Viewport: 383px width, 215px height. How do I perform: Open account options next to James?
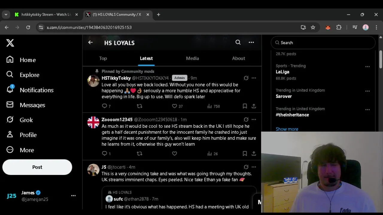(73, 196)
